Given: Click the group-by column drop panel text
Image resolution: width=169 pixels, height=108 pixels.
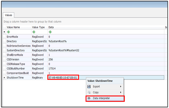Looking at the screenshot, I should (32, 22).
